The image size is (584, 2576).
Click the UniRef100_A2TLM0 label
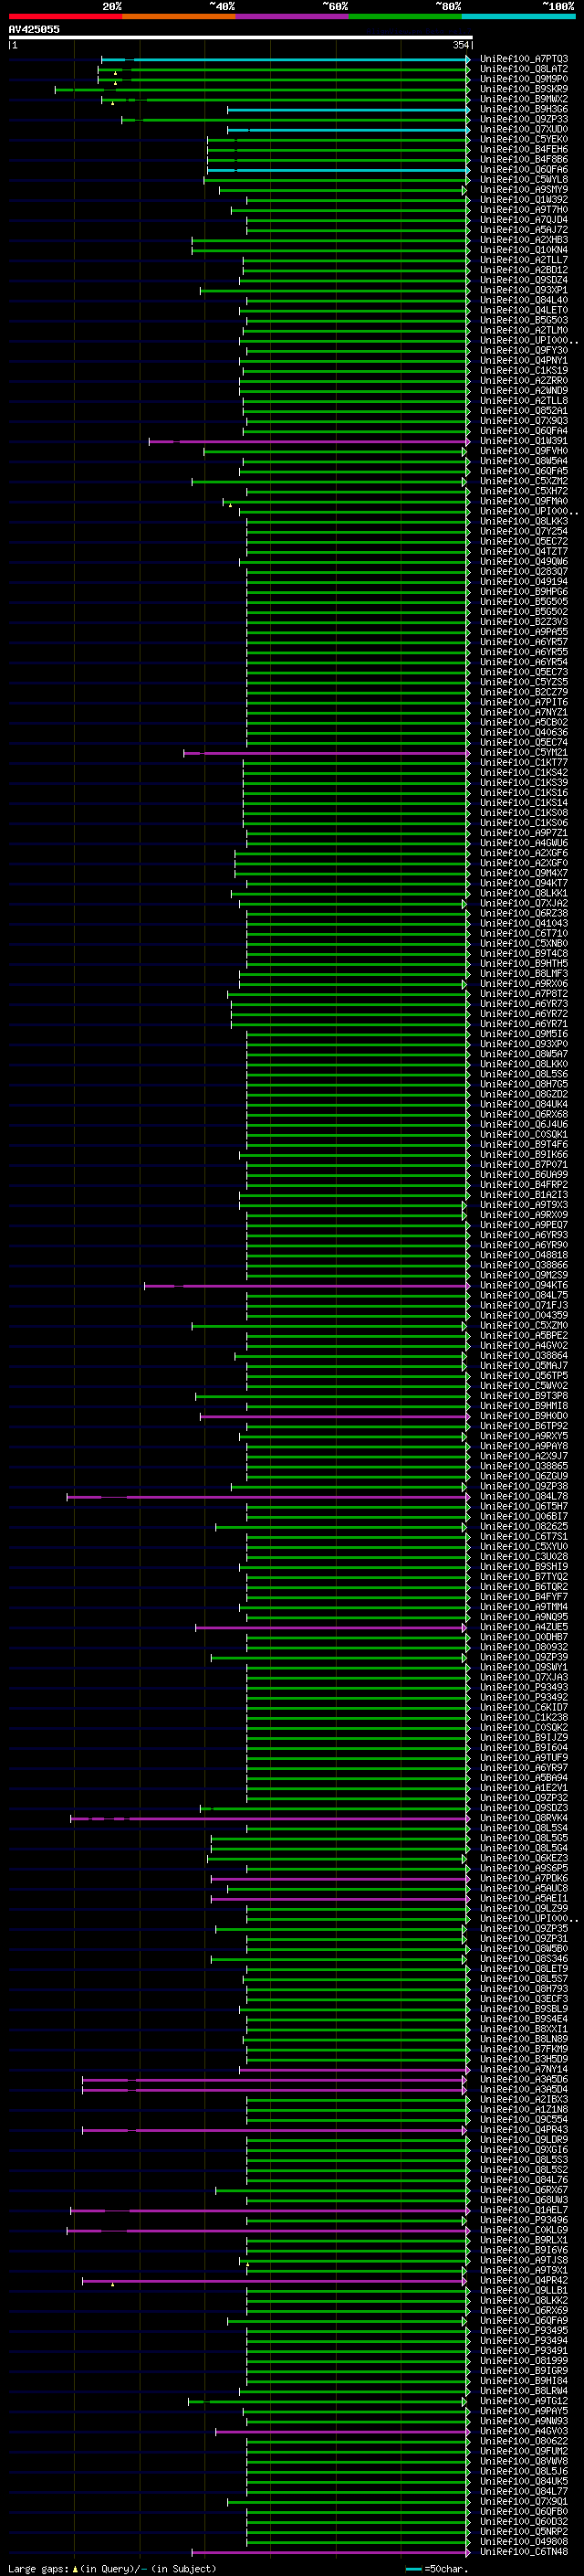[523, 330]
